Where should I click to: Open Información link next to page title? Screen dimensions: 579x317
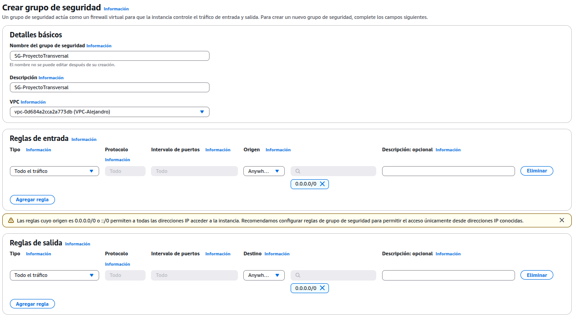[116, 9]
